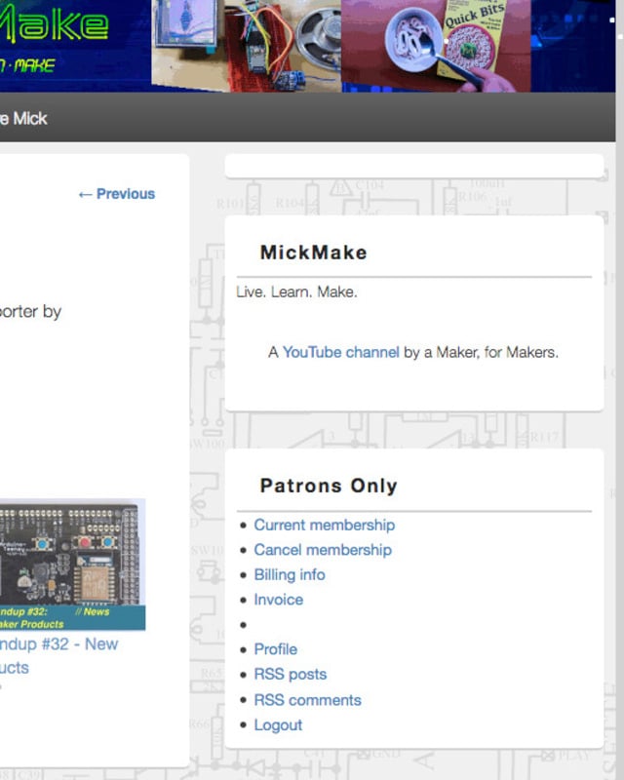Image resolution: width=624 pixels, height=780 pixels.
Task: Click the Quick Bits header image
Action: coord(436,46)
